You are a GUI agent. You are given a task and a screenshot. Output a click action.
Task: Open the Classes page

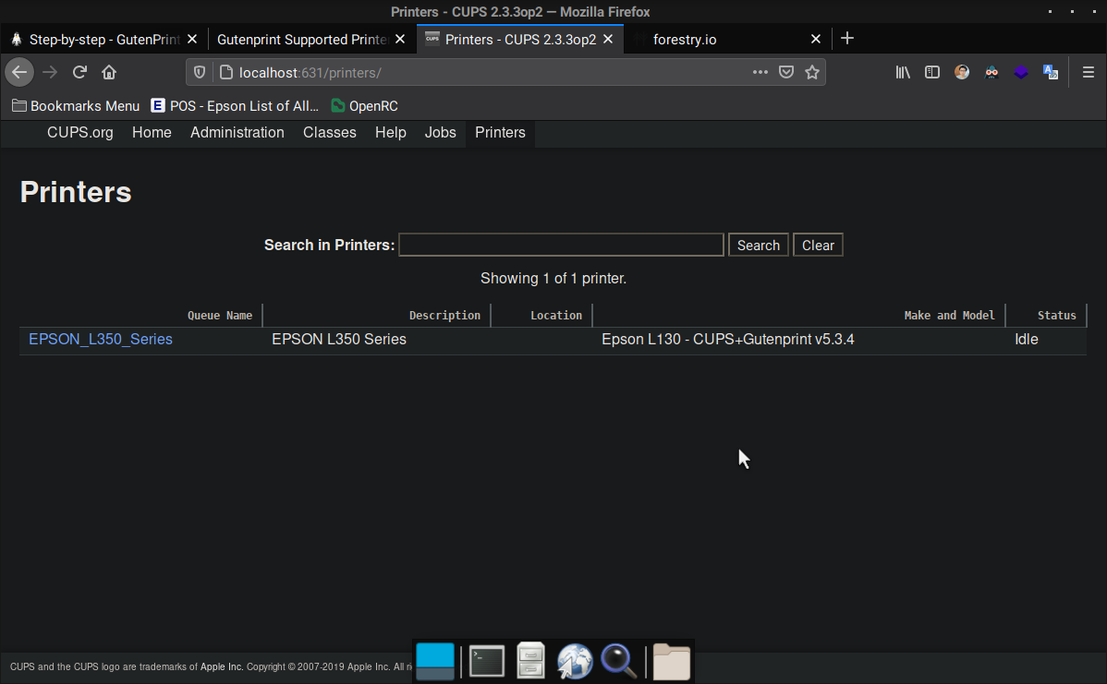coord(330,133)
